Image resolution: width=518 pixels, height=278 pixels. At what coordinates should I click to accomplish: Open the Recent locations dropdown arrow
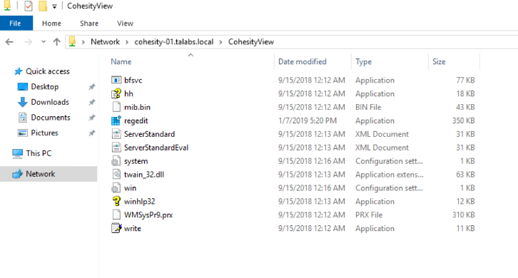click(44, 42)
